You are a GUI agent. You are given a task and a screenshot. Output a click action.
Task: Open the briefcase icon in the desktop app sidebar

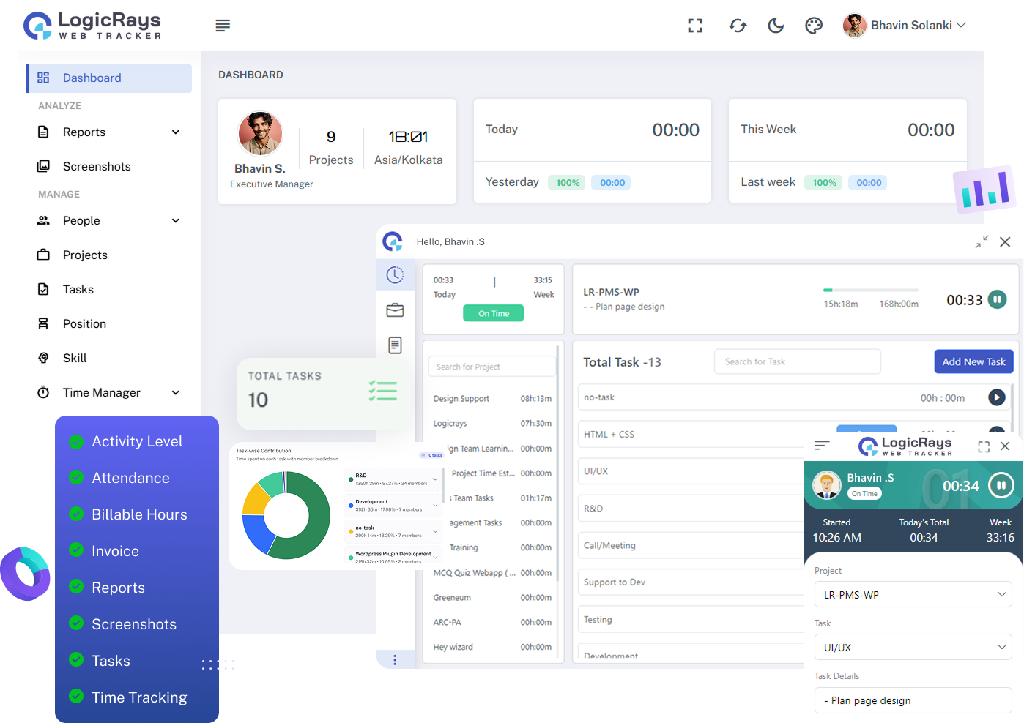tap(395, 310)
